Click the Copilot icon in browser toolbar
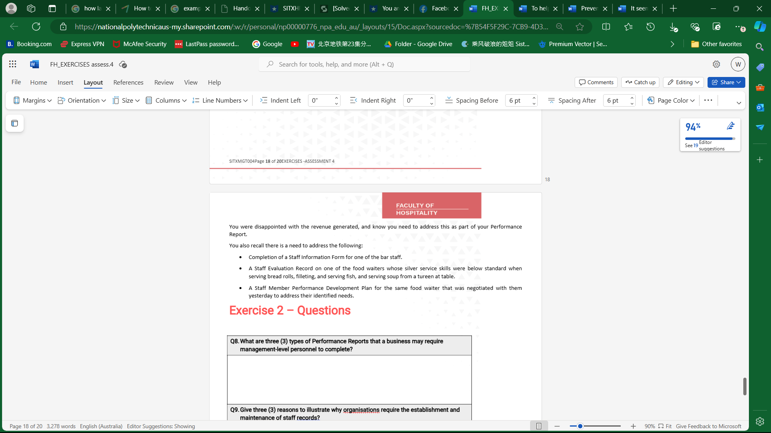771x433 pixels. click(759, 27)
